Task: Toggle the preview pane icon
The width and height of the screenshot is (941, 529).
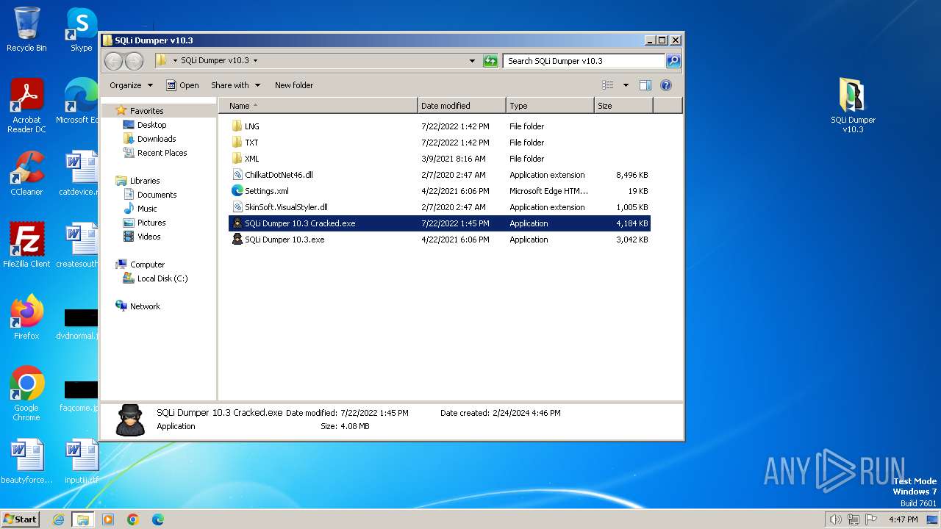Action: click(x=645, y=85)
